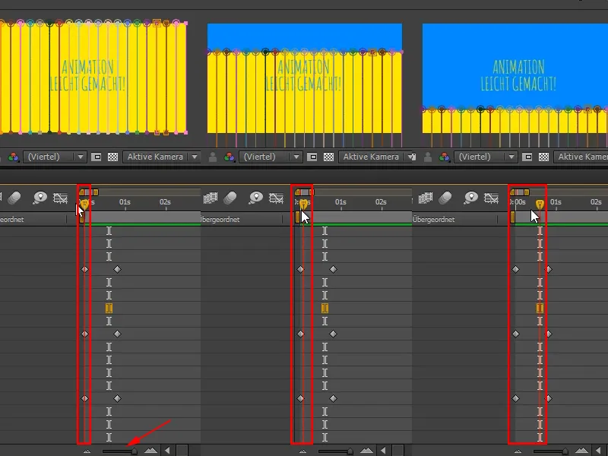Select the orange highlighted layer marker in left timeline
This screenshot has width=608, height=456.
click(x=109, y=309)
